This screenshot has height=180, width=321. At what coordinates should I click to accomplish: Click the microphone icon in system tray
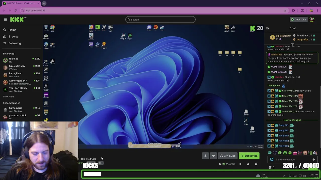[290, 176]
